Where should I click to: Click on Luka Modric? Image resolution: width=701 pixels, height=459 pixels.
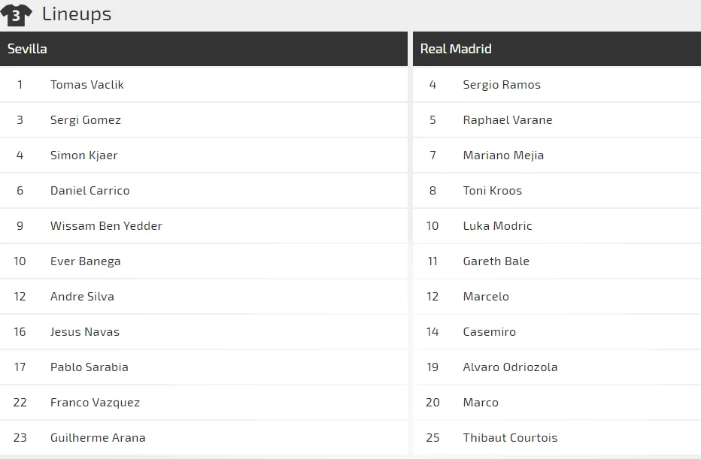497,226
